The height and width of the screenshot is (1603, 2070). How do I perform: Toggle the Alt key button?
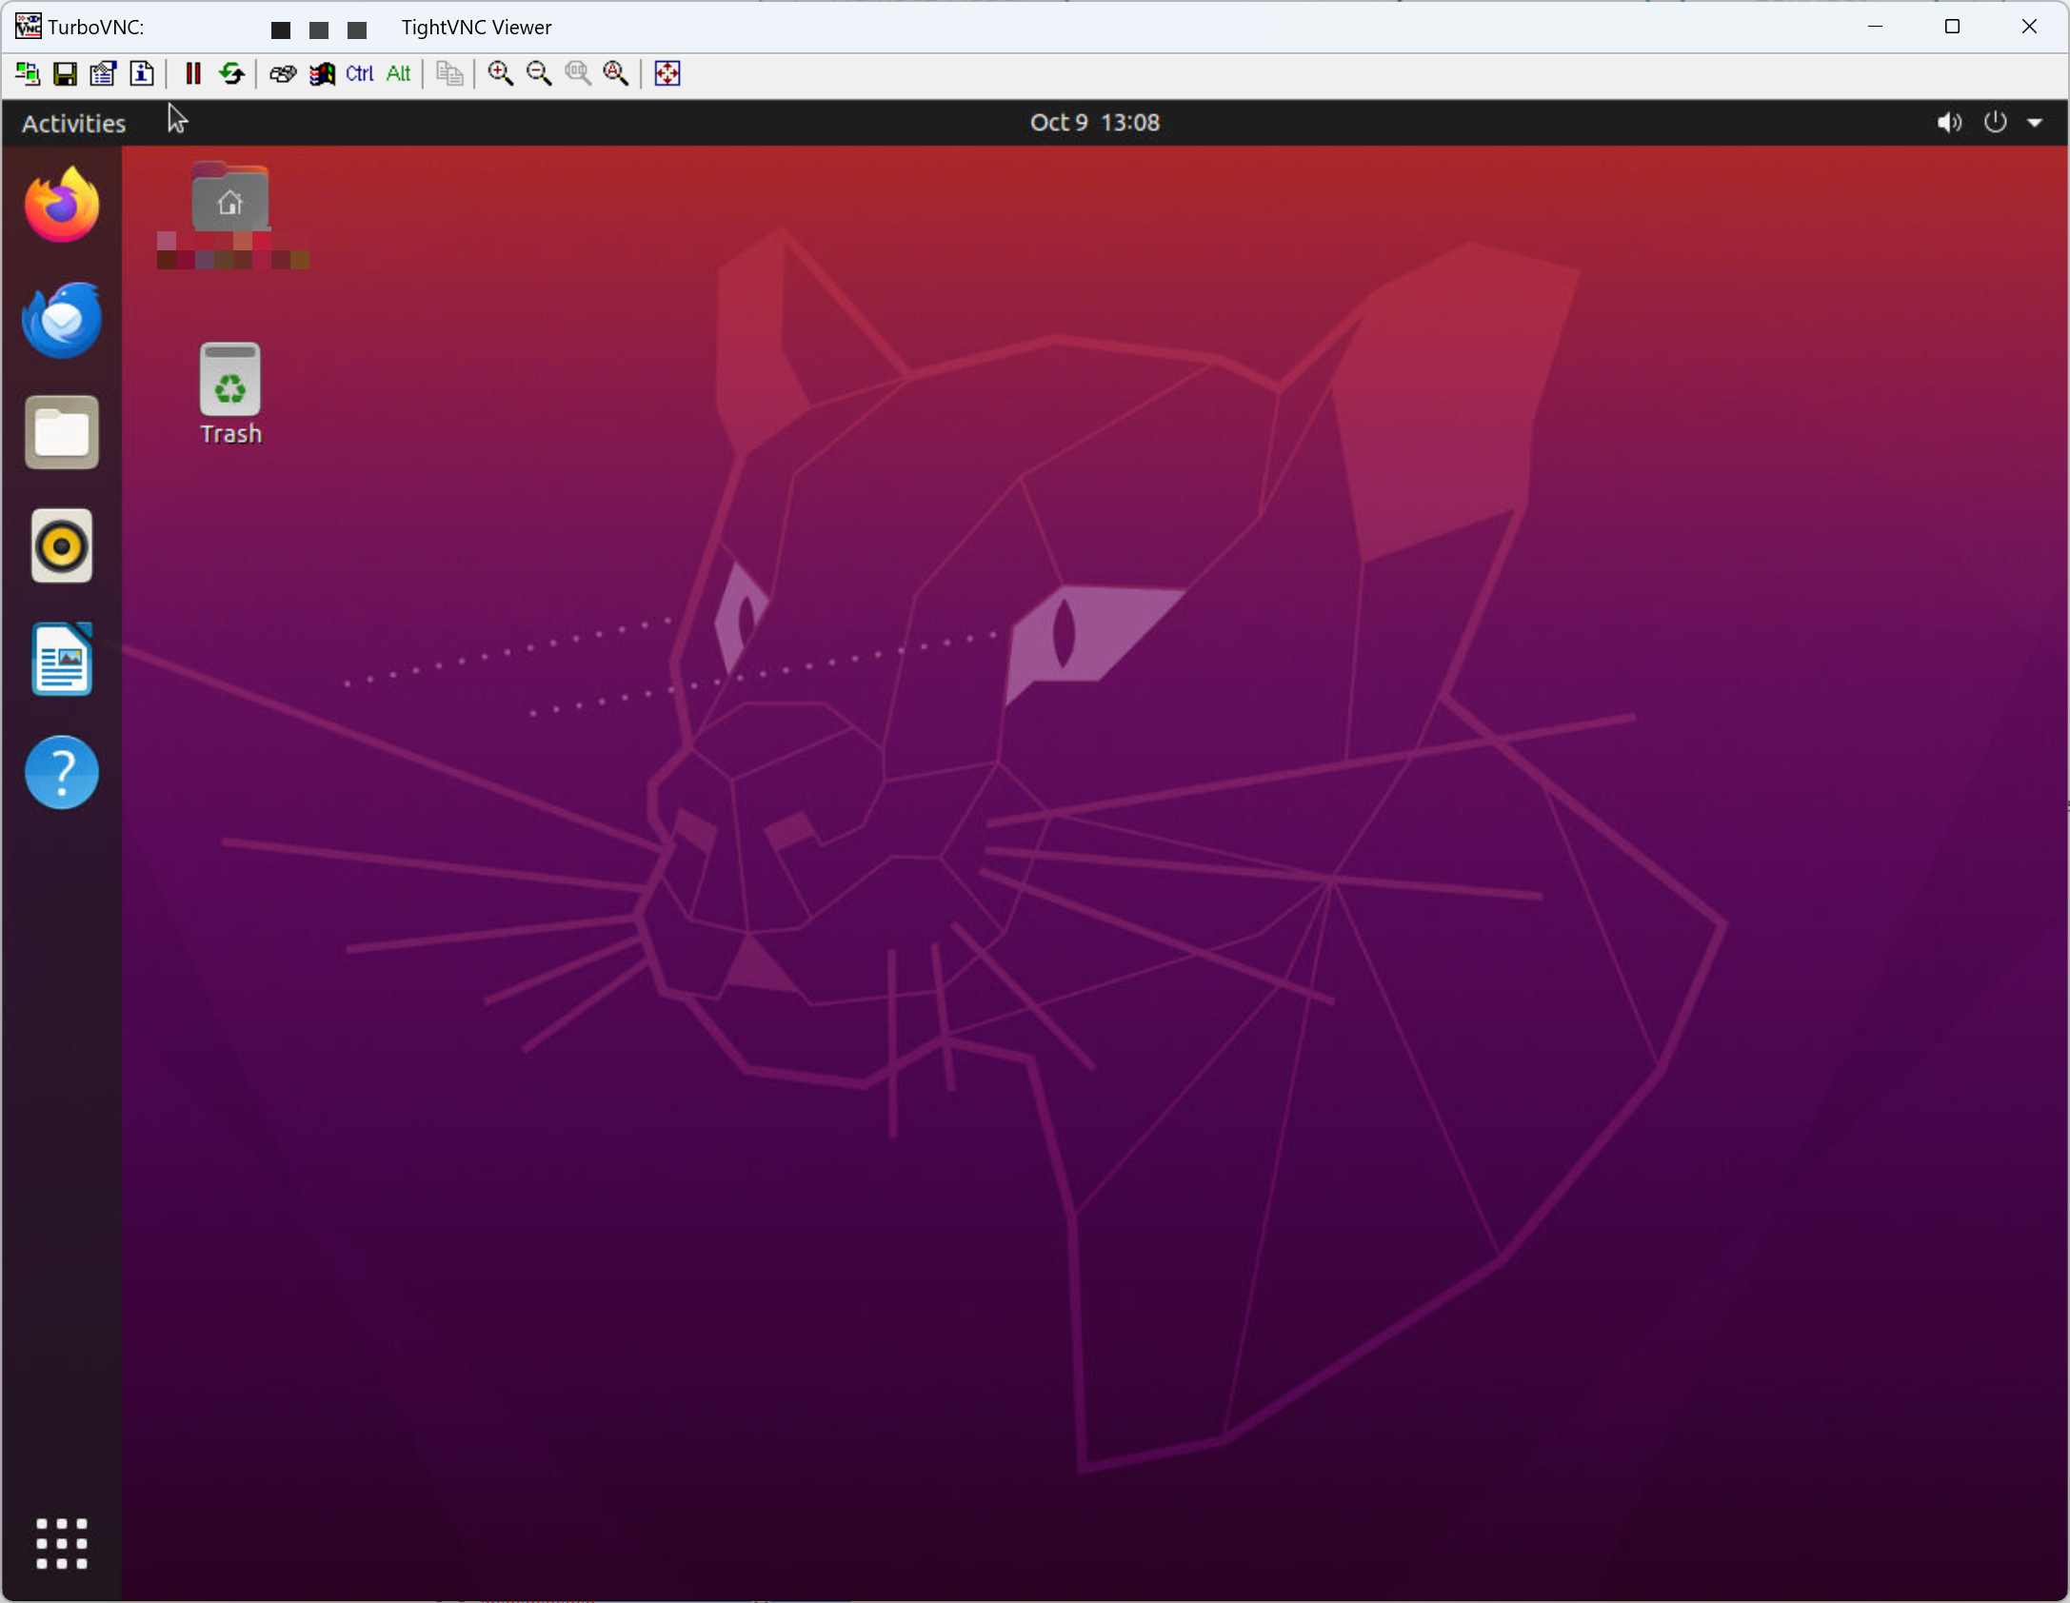398,73
